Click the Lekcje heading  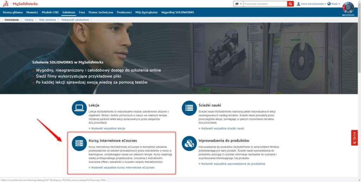(94, 105)
